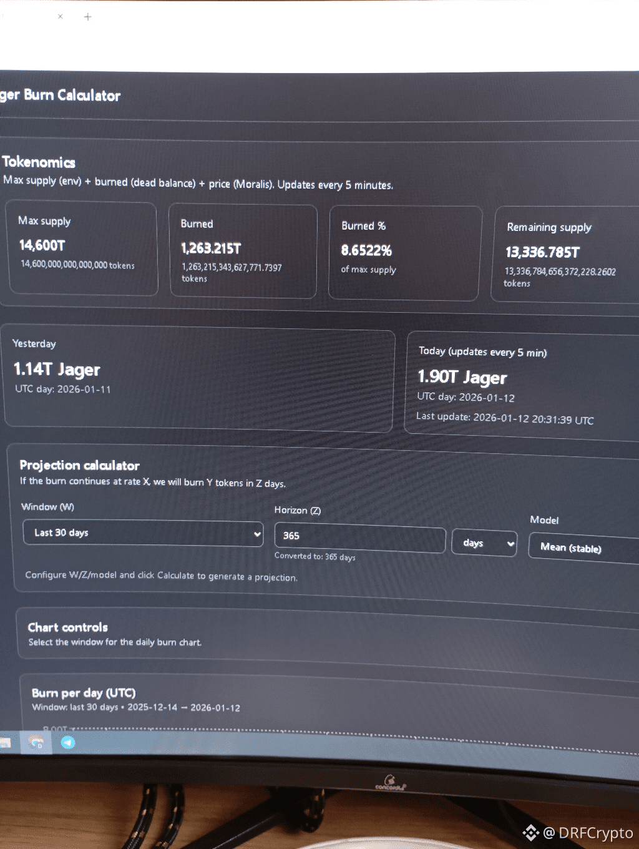Click the Burn Calculator page title
This screenshot has width=639, height=849.
click(61, 95)
